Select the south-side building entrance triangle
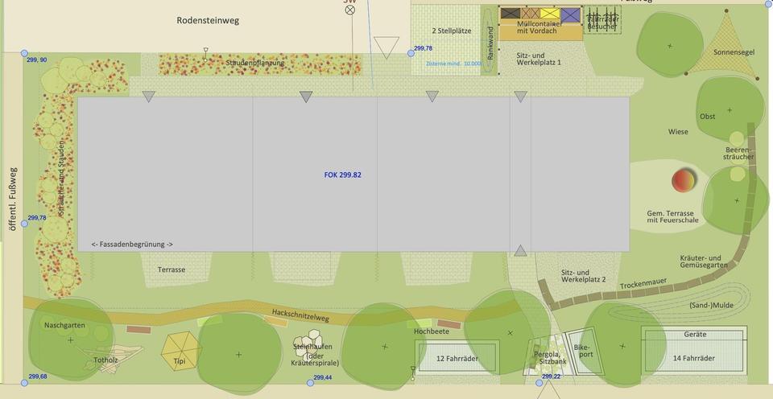The width and height of the screenshot is (773, 399). [520, 251]
